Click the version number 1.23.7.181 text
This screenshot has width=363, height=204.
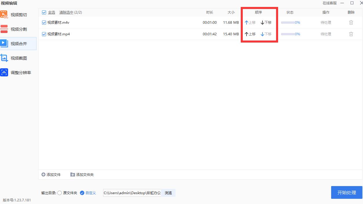17,200
